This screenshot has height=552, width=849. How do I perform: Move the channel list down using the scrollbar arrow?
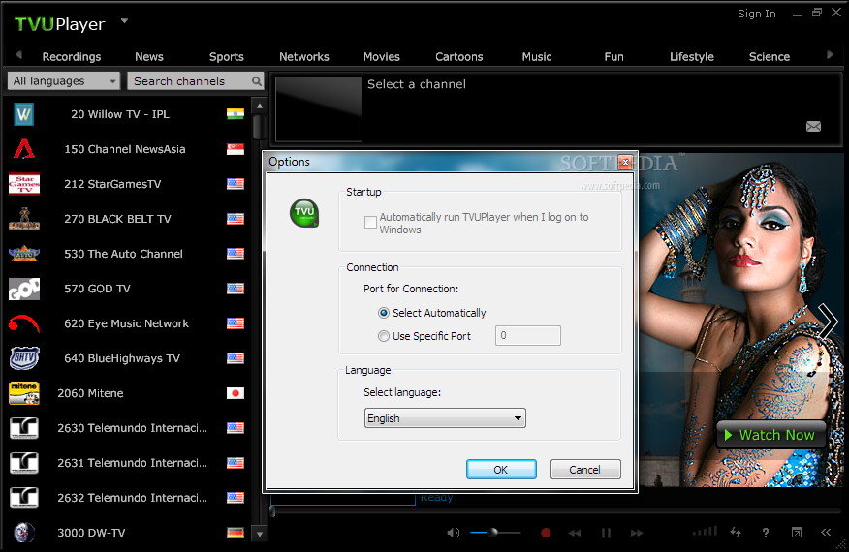click(260, 535)
